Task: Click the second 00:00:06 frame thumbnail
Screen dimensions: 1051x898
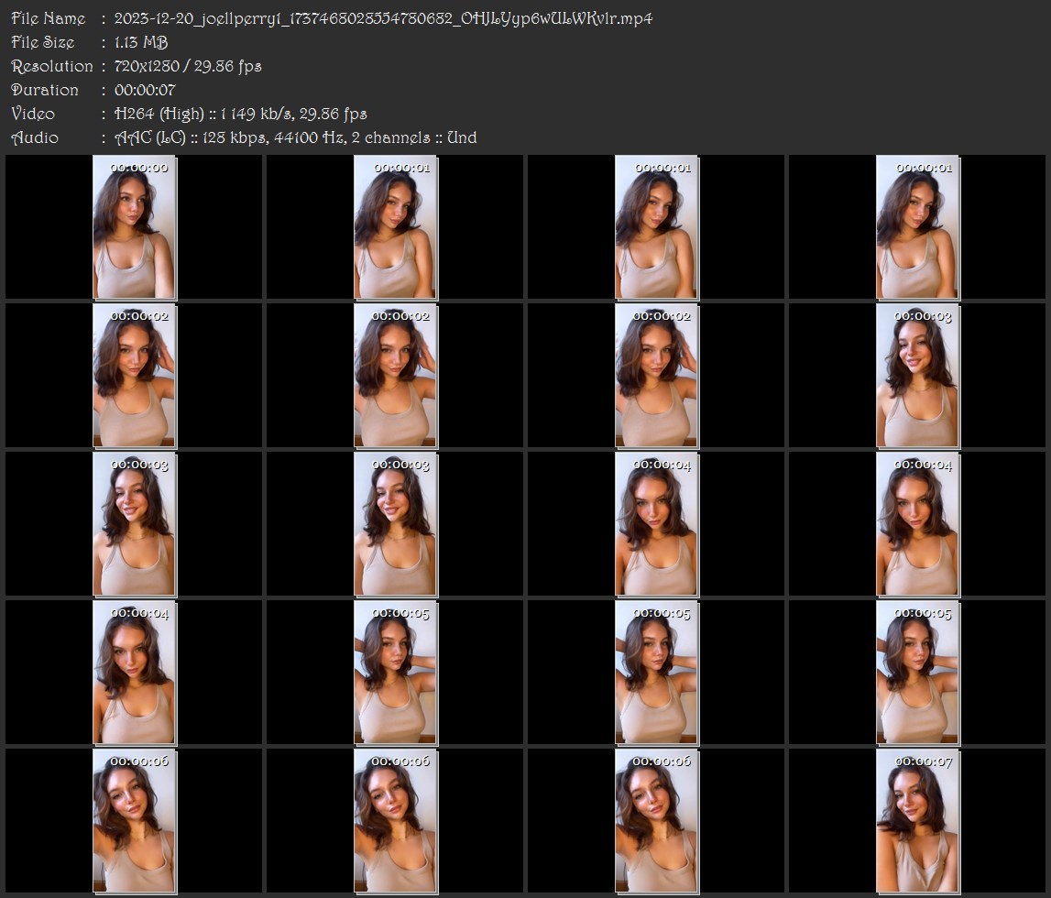Action: (x=396, y=820)
